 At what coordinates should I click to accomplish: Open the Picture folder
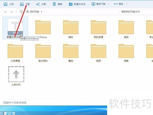tap(43, 29)
